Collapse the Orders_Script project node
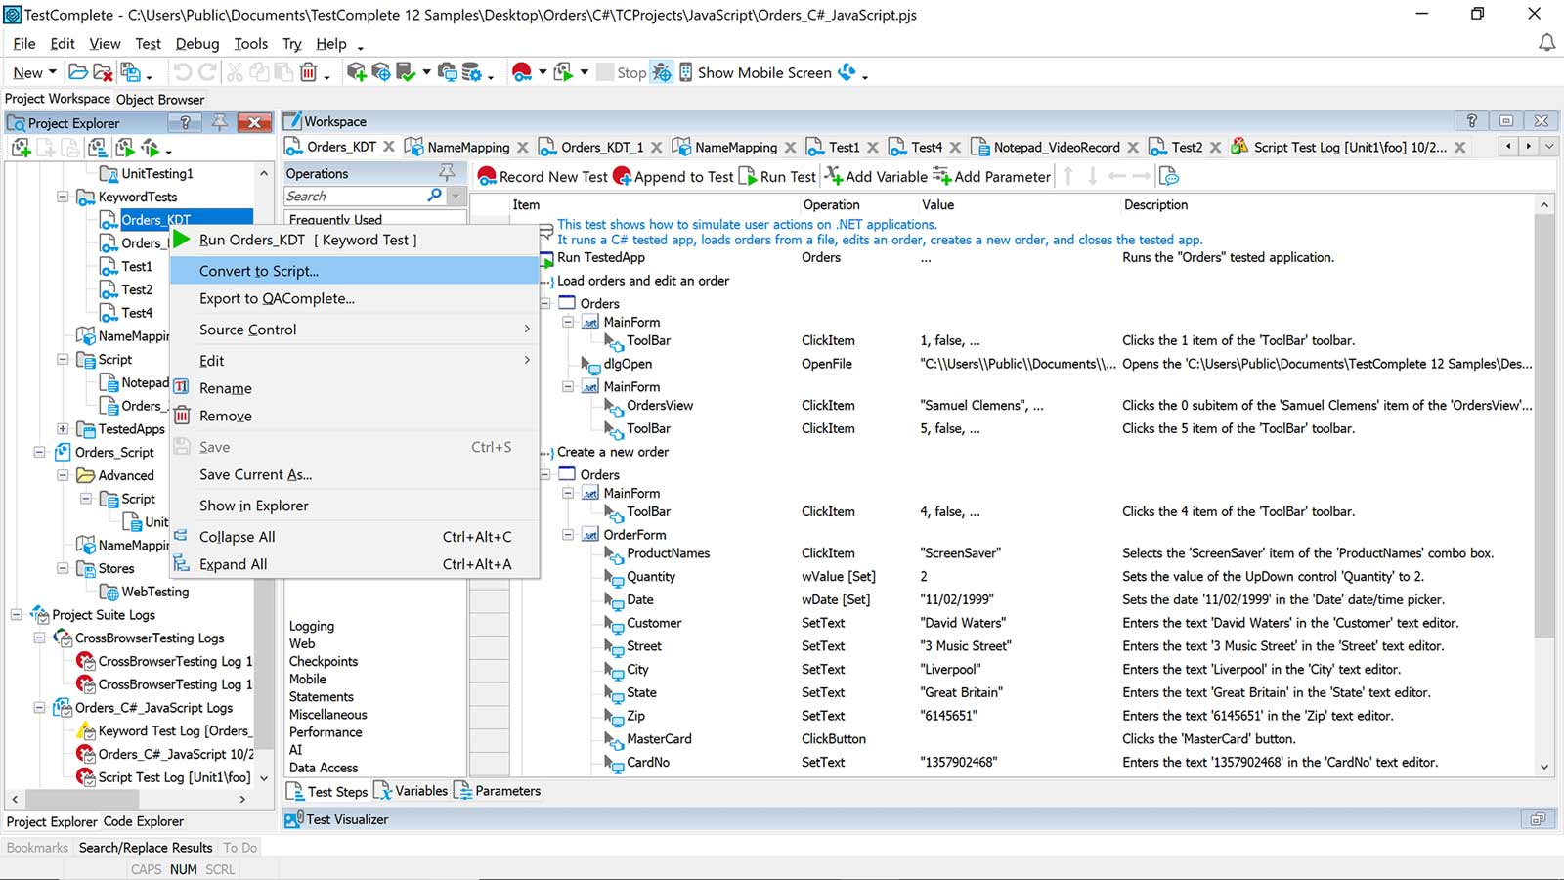 pos(39,452)
